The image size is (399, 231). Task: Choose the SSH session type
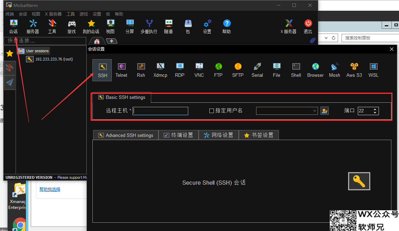tap(102, 70)
